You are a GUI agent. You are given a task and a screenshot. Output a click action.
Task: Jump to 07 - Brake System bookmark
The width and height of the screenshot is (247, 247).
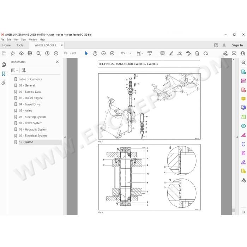[31, 123]
